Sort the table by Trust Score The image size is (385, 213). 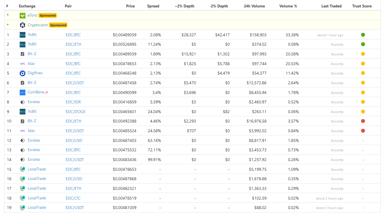[362, 6]
